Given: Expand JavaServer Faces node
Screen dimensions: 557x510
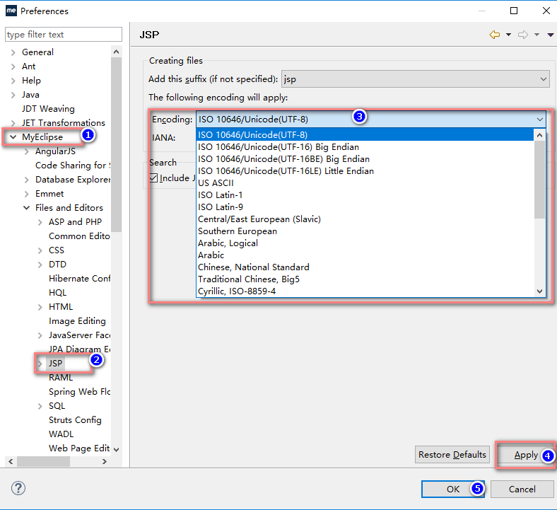Looking at the screenshot, I should point(40,335).
